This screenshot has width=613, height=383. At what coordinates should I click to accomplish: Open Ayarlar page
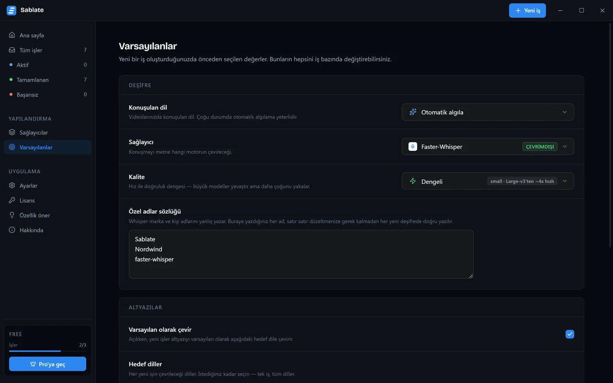click(x=47, y=185)
